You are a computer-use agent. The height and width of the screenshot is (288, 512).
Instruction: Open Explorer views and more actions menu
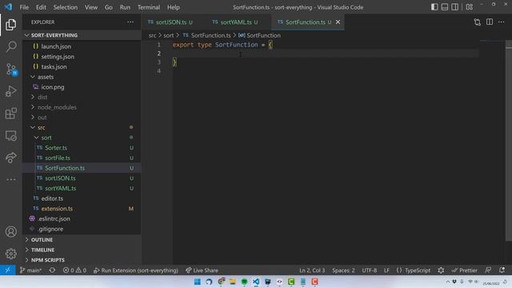tap(130, 22)
